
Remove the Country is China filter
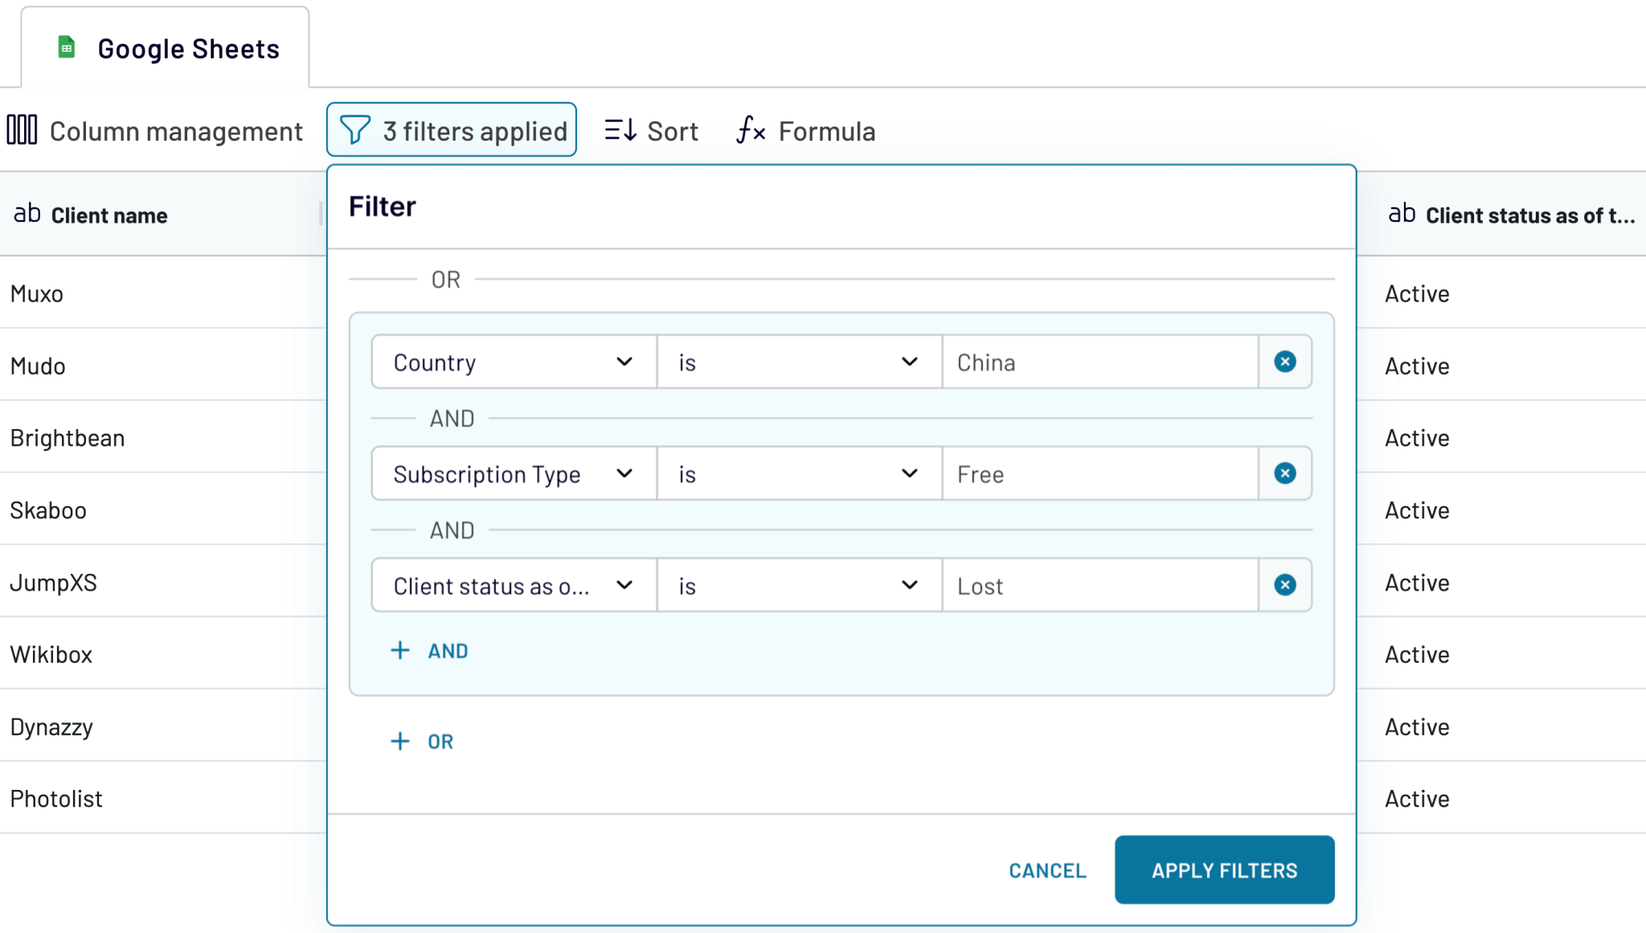(1285, 362)
